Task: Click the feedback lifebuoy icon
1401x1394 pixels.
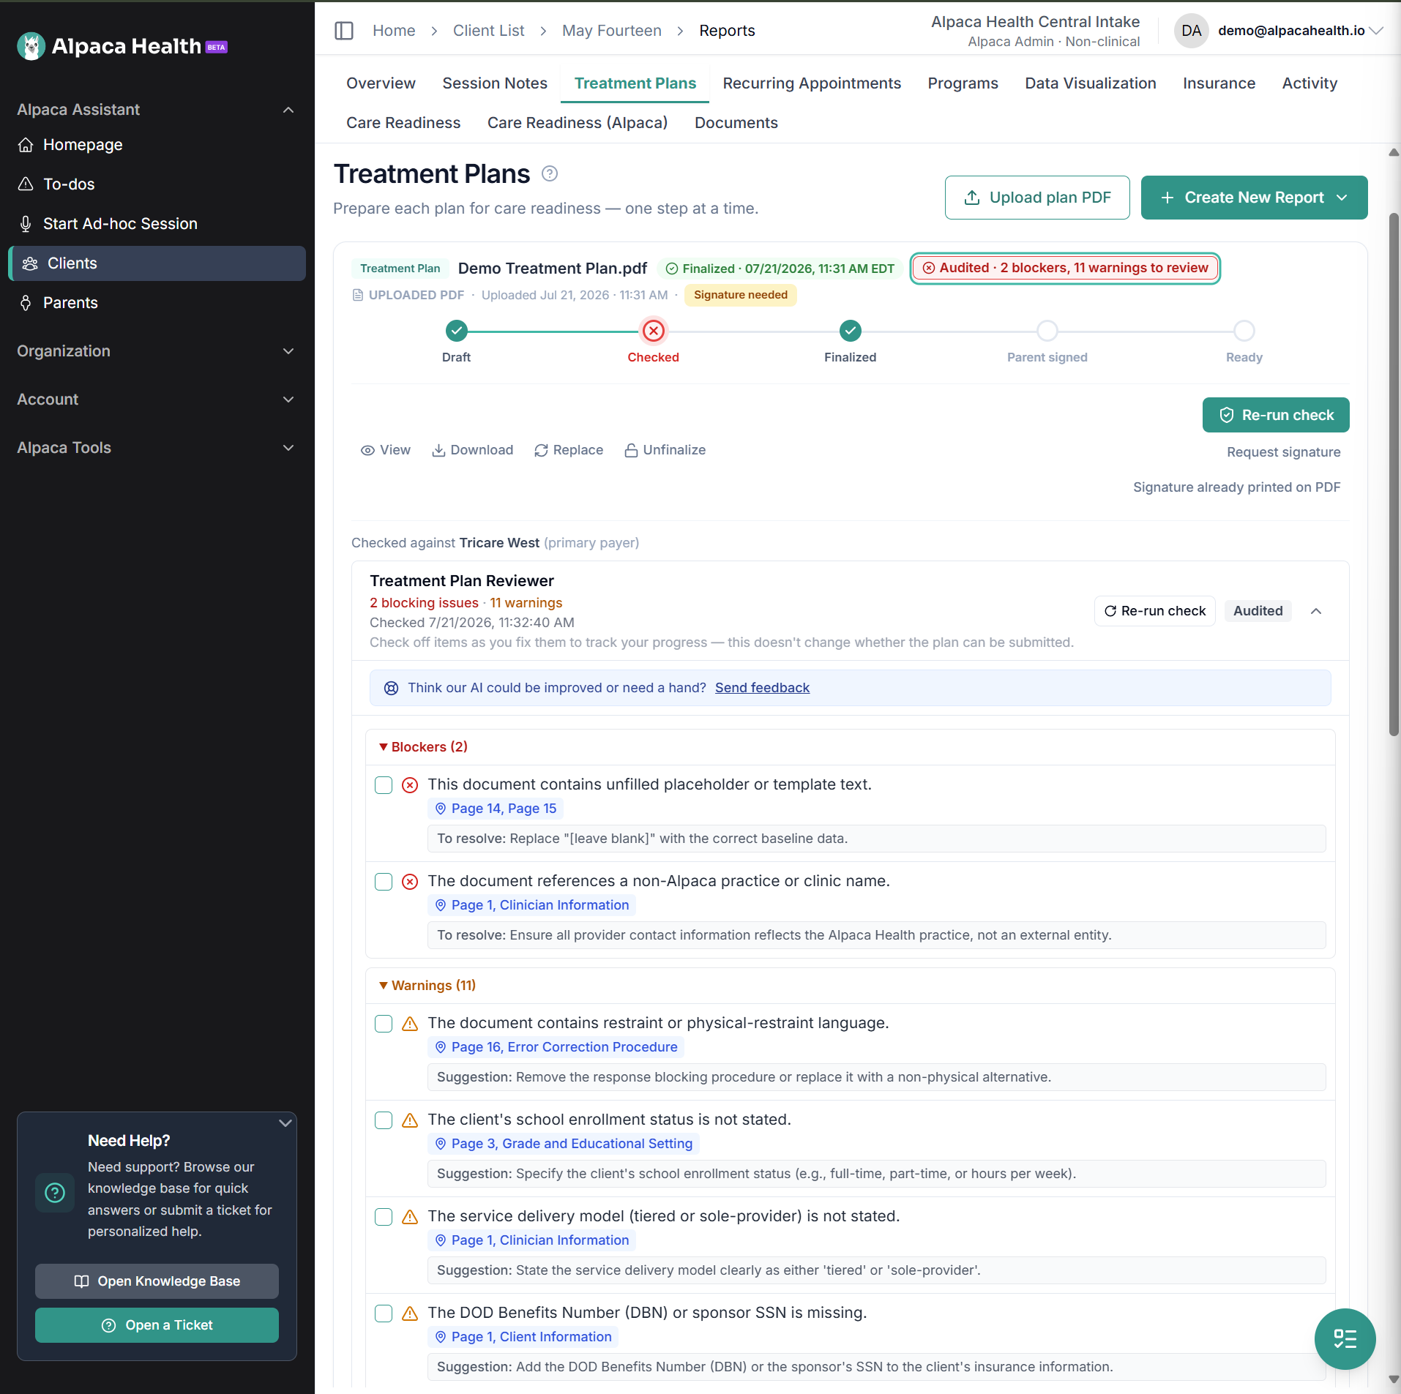Action: (x=392, y=688)
